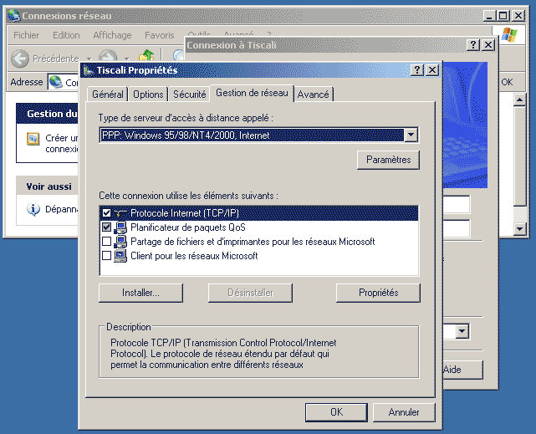
Task: Click the file and printer sharing icon
Action: 120,242
